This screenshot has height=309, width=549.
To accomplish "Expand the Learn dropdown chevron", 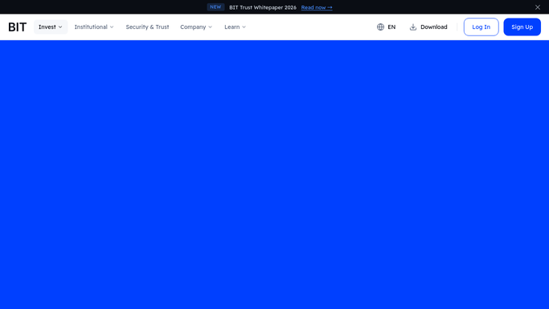I will coord(244,27).
